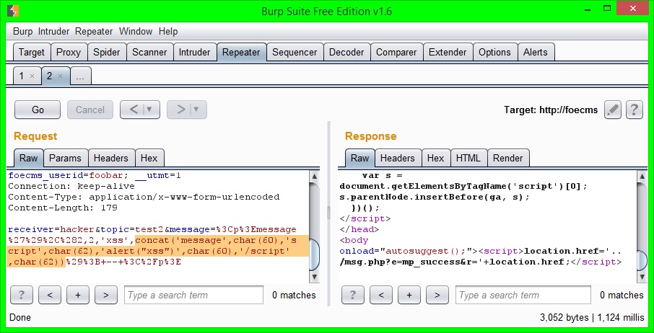Click request search previous match button
The height and width of the screenshot is (333, 654).
(x=50, y=295)
